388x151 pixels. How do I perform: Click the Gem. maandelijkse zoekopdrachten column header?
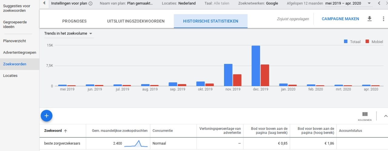[x=120, y=131]
